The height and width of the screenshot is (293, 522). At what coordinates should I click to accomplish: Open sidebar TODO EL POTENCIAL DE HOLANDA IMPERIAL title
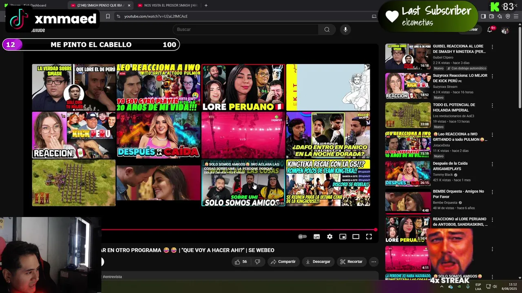(454, 107)
